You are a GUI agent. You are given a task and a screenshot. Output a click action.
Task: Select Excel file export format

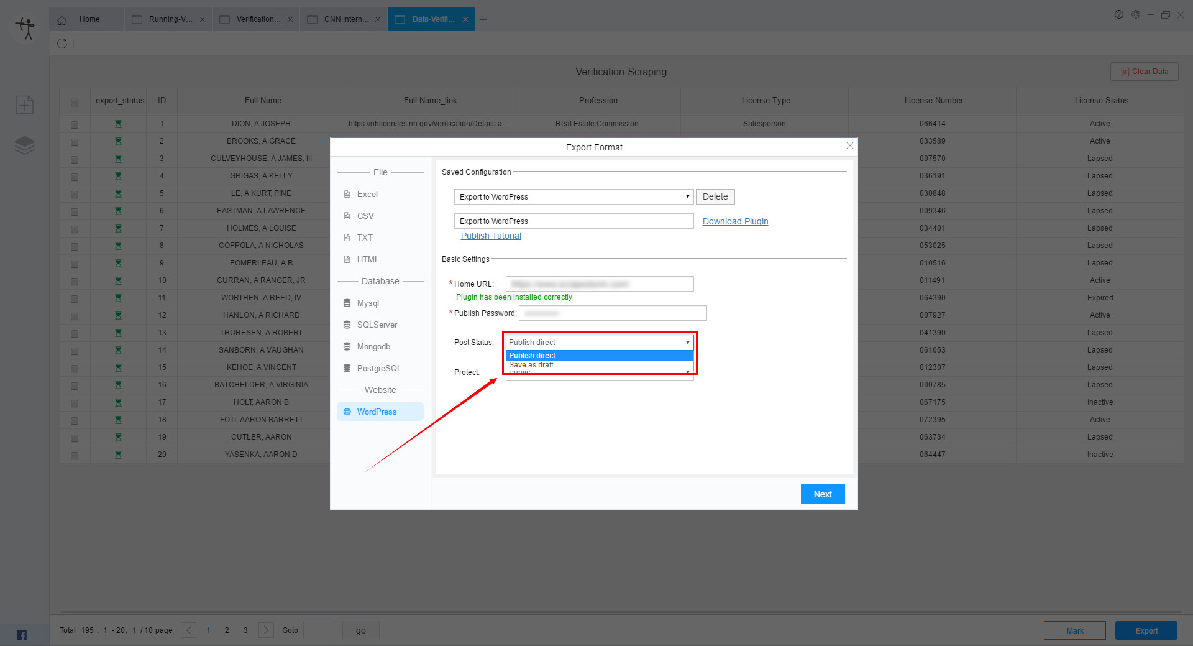(380, 194)
